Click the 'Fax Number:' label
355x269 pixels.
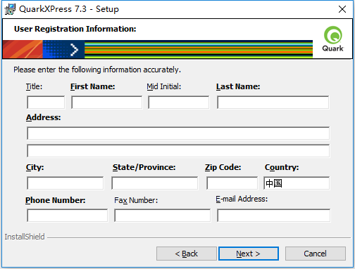pyautogui.click(x=136, y=200)
